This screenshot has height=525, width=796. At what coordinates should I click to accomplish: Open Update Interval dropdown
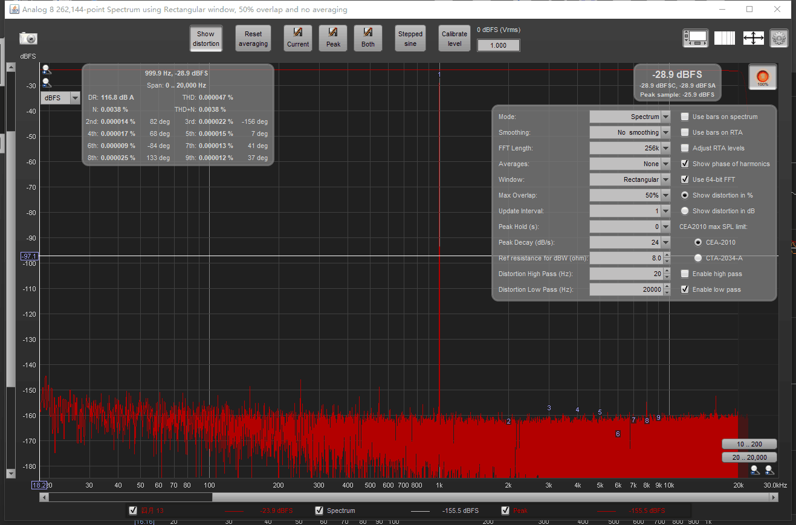(x=630, y=211)
